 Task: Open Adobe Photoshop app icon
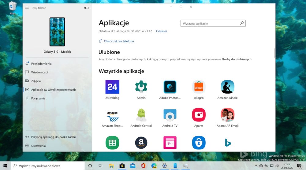[x=170, y=87]
